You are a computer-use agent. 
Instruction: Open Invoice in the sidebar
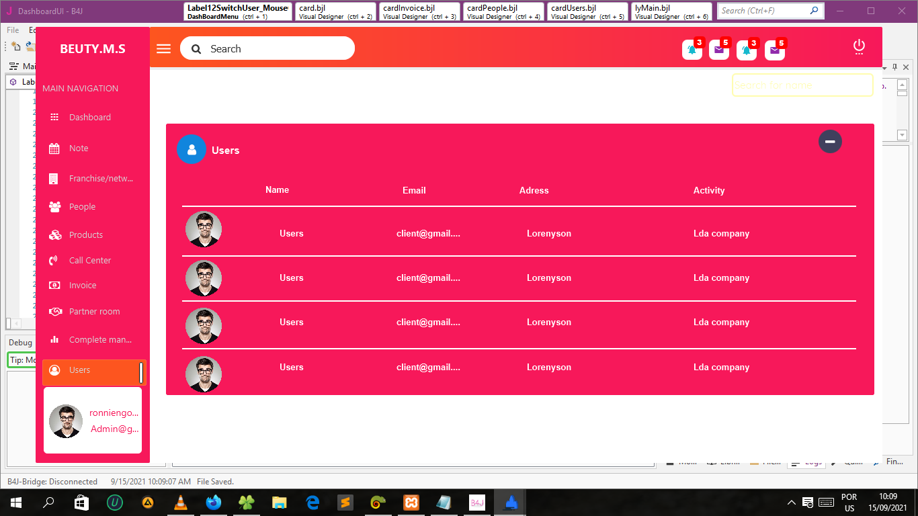(83, 286)
